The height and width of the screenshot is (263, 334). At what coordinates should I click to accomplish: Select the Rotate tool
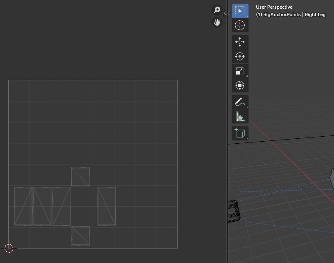coord(240,56)
